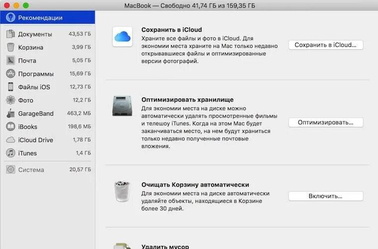The width and height of the screenshot is (378, 249).
Task: Select the iTunes category row
Action: click(48, 153)
